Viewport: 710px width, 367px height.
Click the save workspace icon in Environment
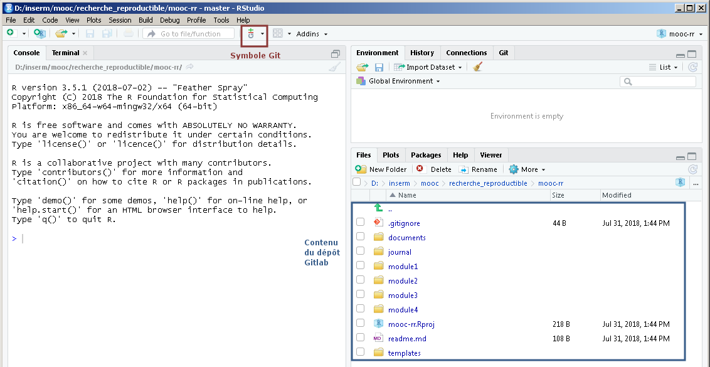(379, 67)
